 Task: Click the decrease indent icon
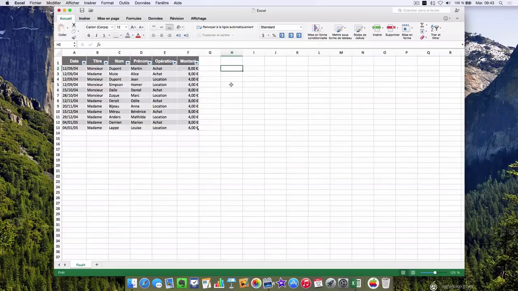tap(178, 35)
